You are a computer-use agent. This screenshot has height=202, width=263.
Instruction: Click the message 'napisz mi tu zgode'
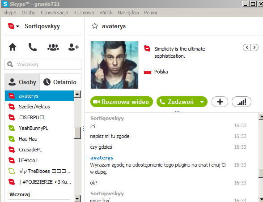click(x=110, y=136)
